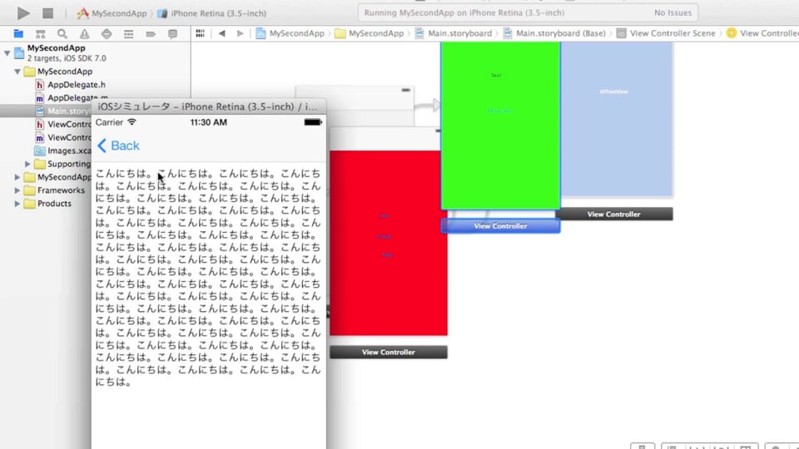Click the View Controller label under red scene
The image size is (799, 449).
click(x=389, y=353)
